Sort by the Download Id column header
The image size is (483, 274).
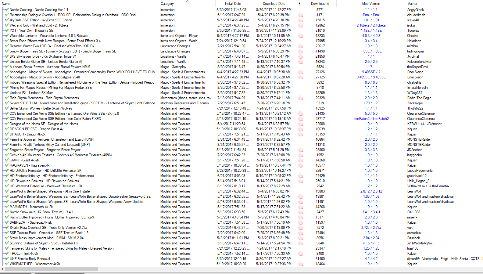[320, 4]
